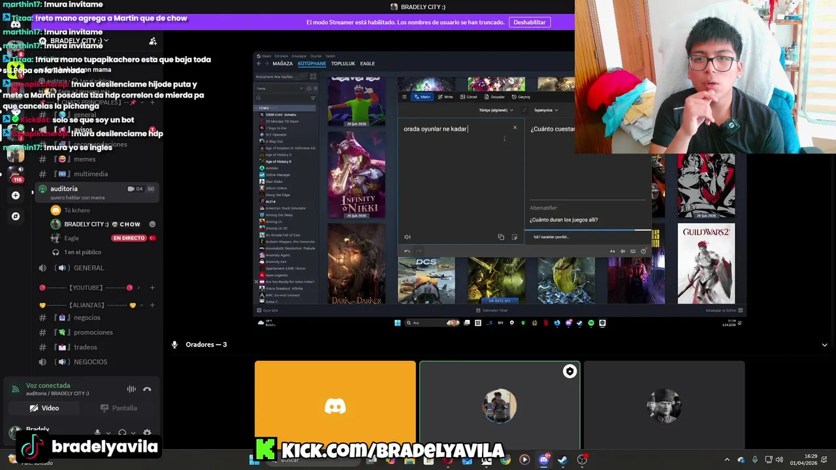Clear source text with X in translator
The image size is (836, 470).
[515, 128]
